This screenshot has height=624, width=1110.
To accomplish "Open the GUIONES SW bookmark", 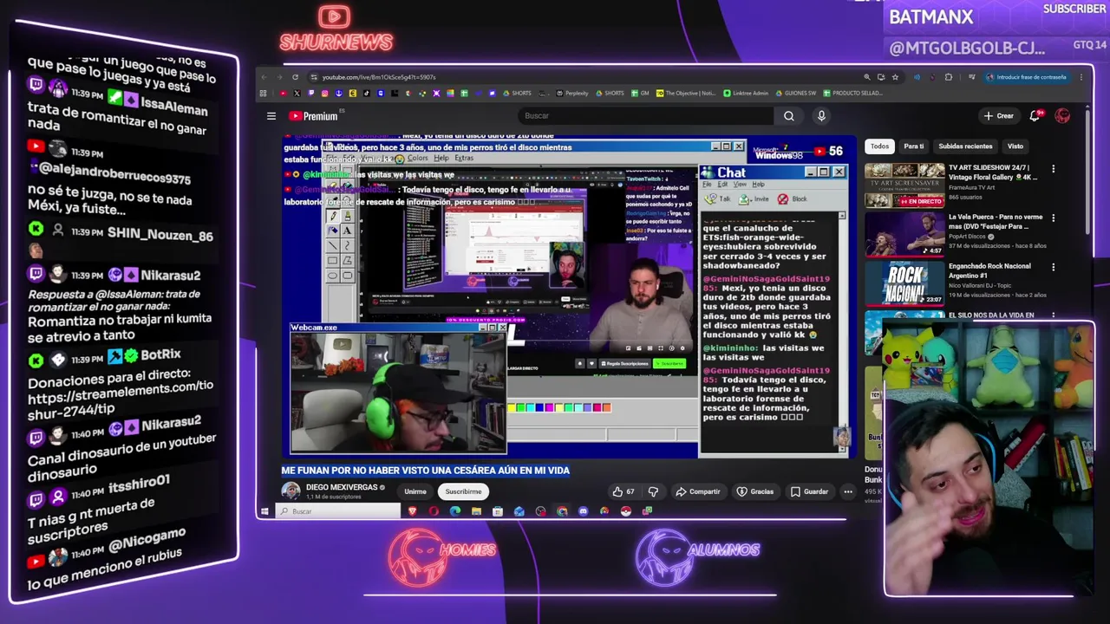I will tap(795, 94).
